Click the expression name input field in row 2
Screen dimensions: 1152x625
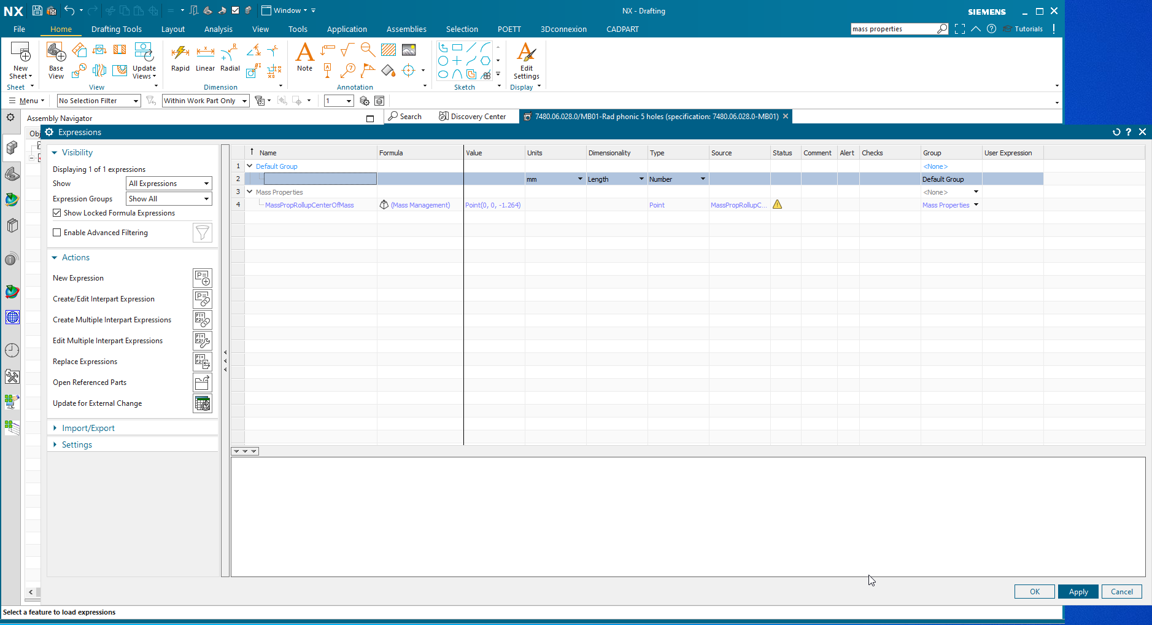click(x=320, y=179)
